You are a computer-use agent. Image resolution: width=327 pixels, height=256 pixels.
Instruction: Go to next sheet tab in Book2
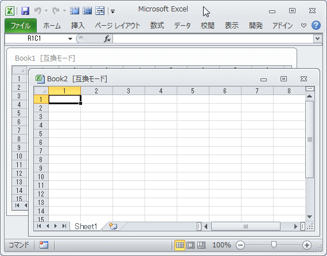tap(56, 226)
